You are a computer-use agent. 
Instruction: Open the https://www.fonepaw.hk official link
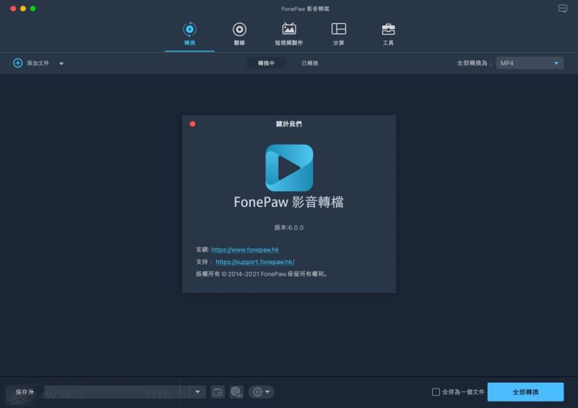(245, 250)
